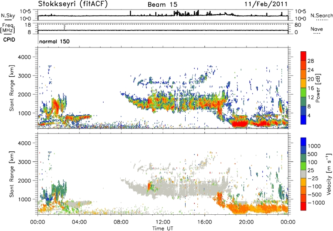Image resolution: width=333 pixels, height=231 pixels.
Task: Click the power colorbar value '16'
Action: pyautogui.click(x=311, y=88)
